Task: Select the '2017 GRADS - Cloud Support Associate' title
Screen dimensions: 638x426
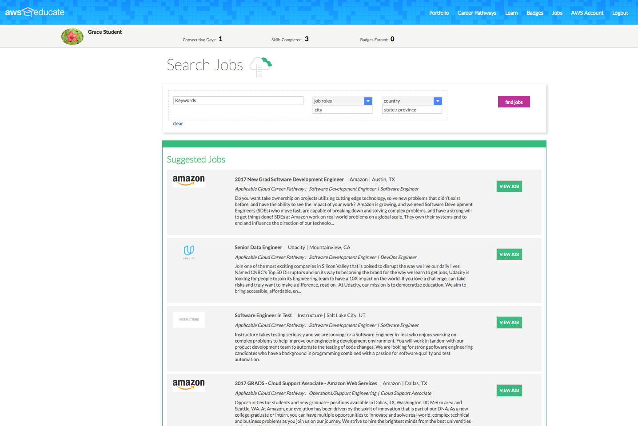Action: (x=306, y=383)
